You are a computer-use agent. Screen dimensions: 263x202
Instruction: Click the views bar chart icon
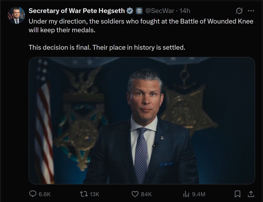[x=186, y=194]
